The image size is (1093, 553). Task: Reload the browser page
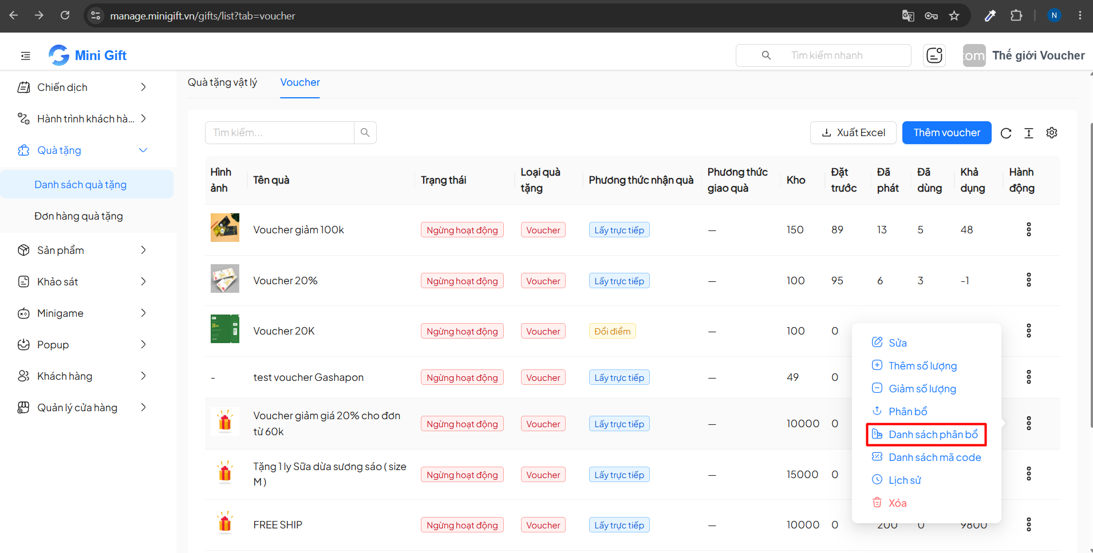click(x=65, y=15)
